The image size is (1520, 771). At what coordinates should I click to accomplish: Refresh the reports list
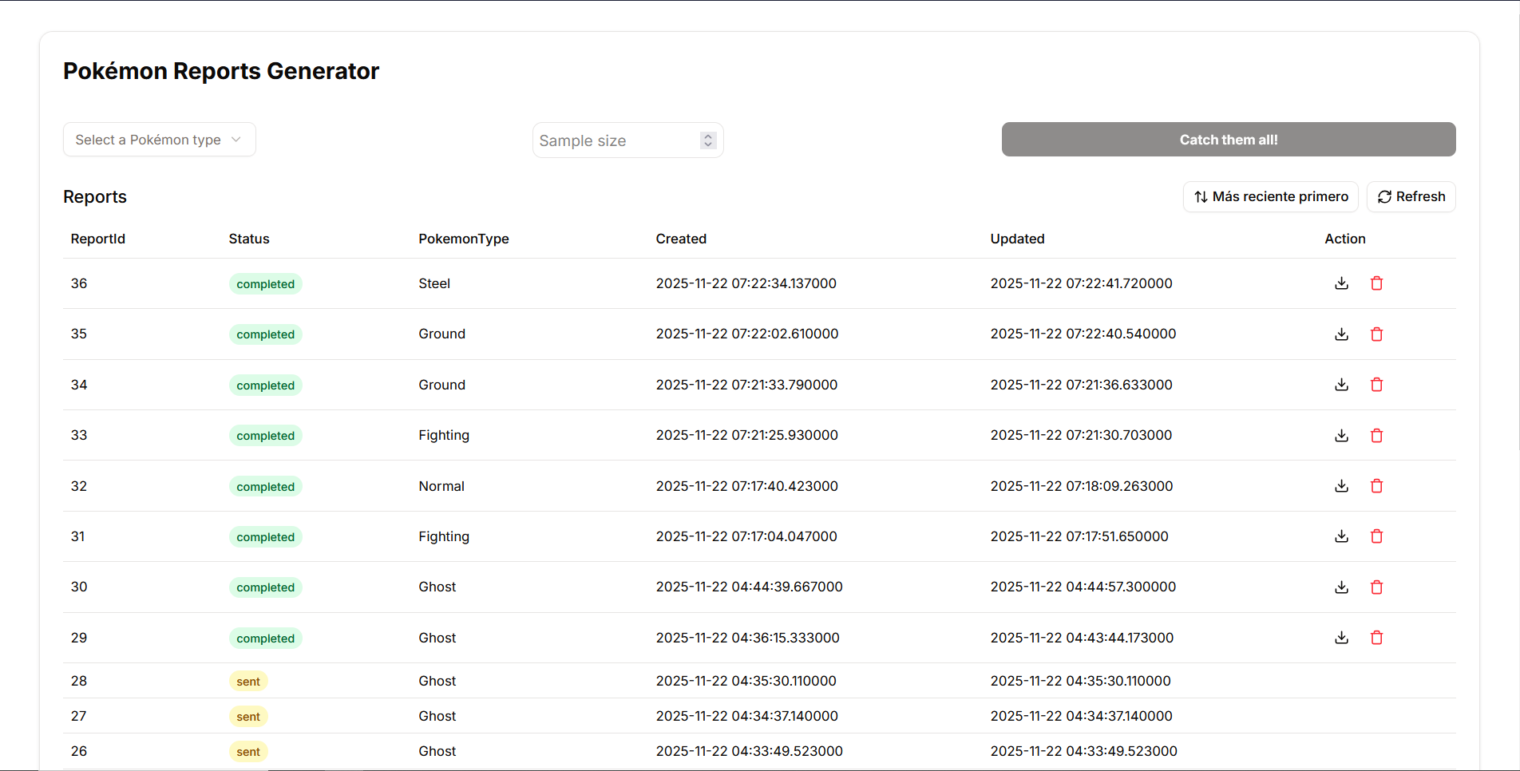click(1410, 196)
